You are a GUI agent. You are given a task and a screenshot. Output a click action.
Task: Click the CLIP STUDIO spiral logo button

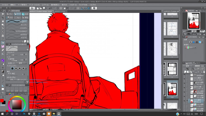pyautogui.click(x=32, y=8)
